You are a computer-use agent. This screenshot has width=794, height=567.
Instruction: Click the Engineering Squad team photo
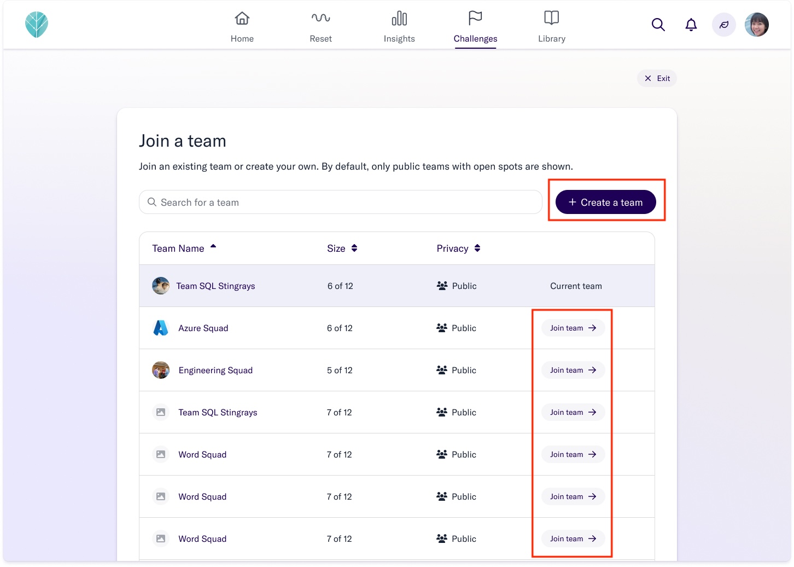tap(161, 370)
